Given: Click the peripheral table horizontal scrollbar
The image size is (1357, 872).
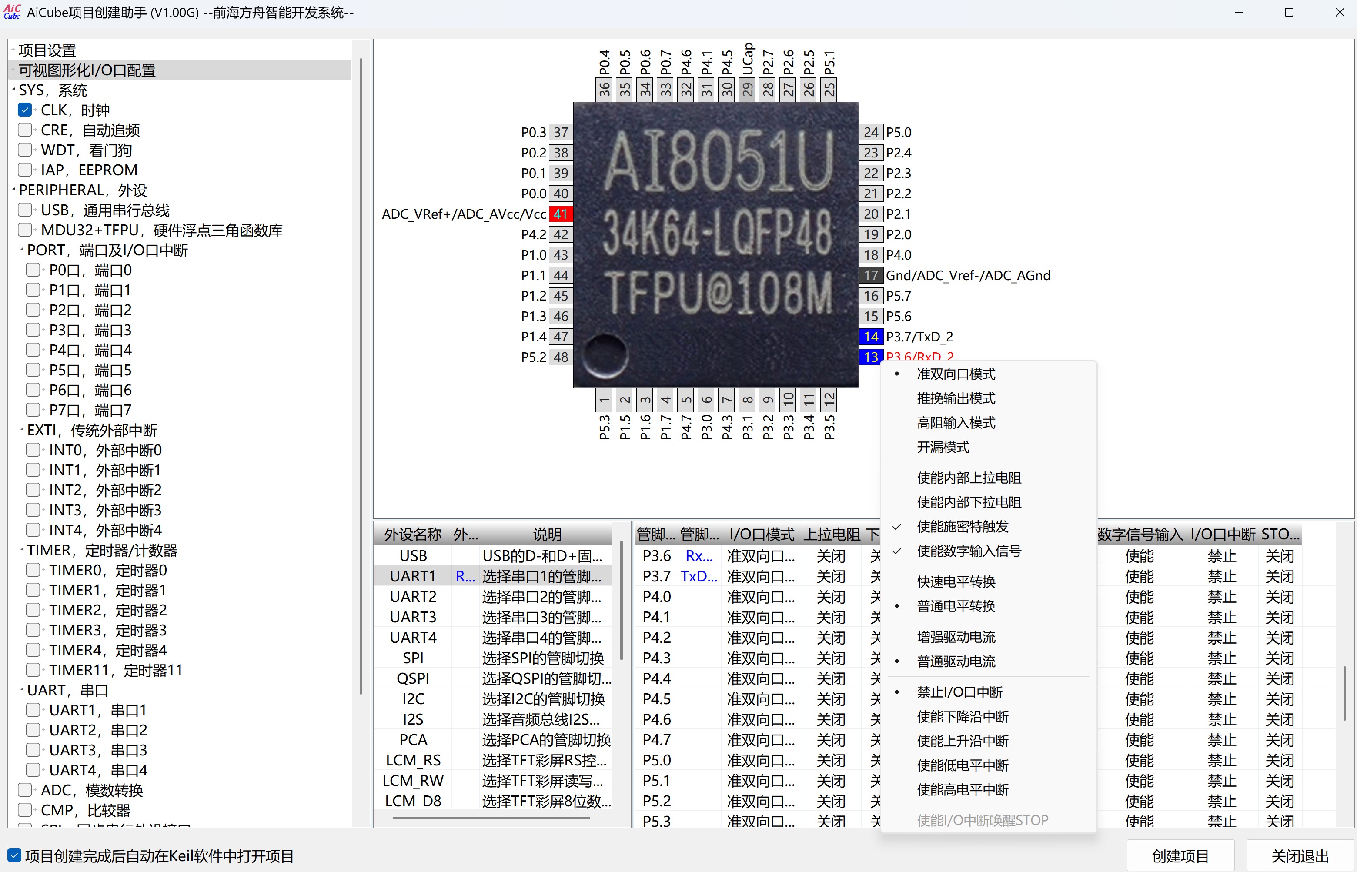Looking at the screenshot, I should tap(491, 818).
